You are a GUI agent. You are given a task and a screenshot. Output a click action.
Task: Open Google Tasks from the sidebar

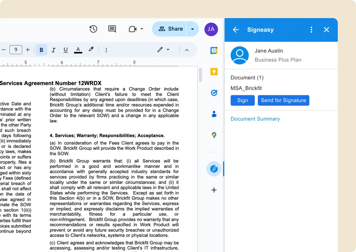click(214, 93)
